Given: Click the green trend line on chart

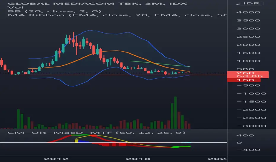Looking at the screenshot, I should click(160, 64).
